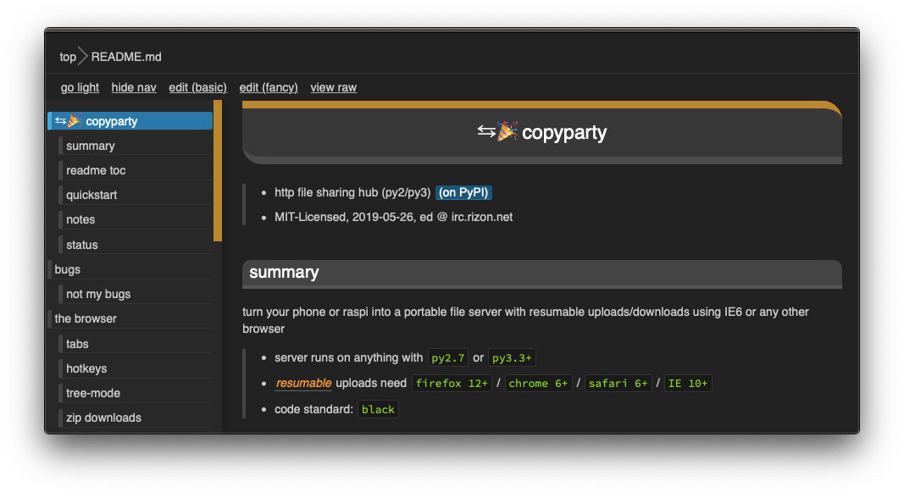The width and height of the screenshot is (904, 492).
Task: Click the party popper icon in the copyparty heading
Action: 507,131
